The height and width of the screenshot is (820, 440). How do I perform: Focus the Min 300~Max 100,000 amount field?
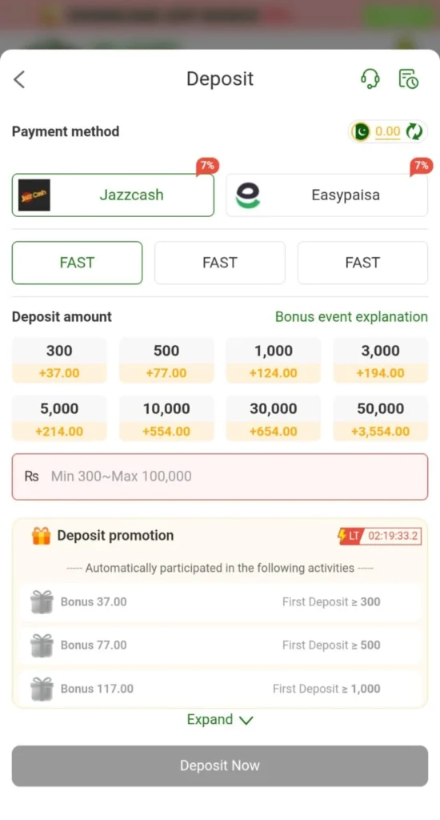[x=219, y=476]
